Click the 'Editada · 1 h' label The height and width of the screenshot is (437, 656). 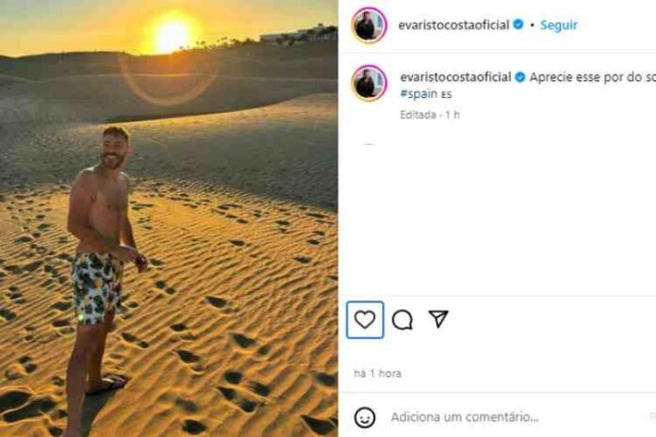pos(429,114)
